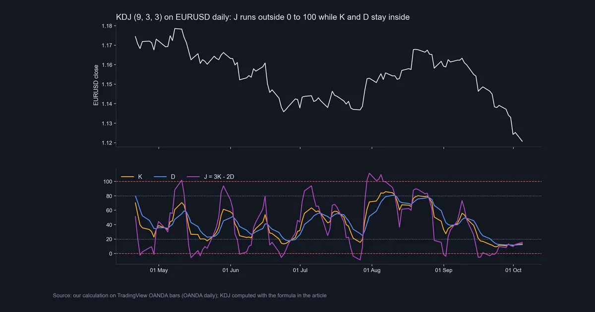Click the purple J legend line swatch
Image resolution: width=595 pixels, height=312 pixels.
[x=193, y=176]
